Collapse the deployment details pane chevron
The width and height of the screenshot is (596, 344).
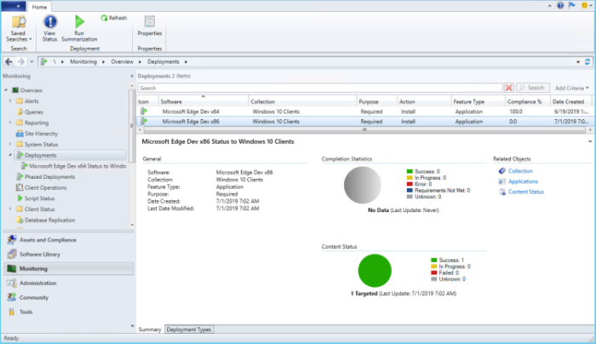click(590, 141)
